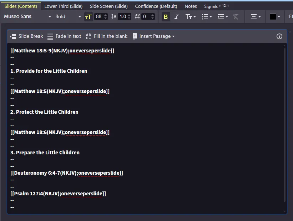Switch to the Lower Third (Slide) tab

coord(63,6)
